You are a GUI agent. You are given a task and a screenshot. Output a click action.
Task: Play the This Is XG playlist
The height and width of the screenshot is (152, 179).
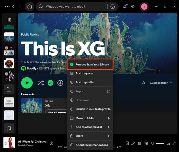[27, 83]
